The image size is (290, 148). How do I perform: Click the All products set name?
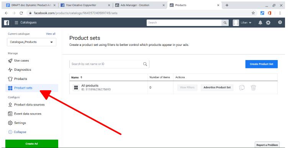coord(90,86)
